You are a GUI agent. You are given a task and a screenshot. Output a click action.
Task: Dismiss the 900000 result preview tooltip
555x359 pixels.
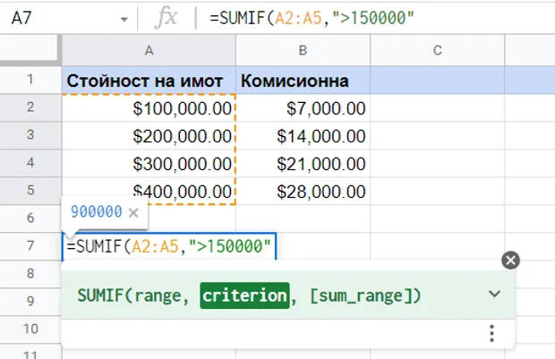pyautogui.click(x=133, y=213)
